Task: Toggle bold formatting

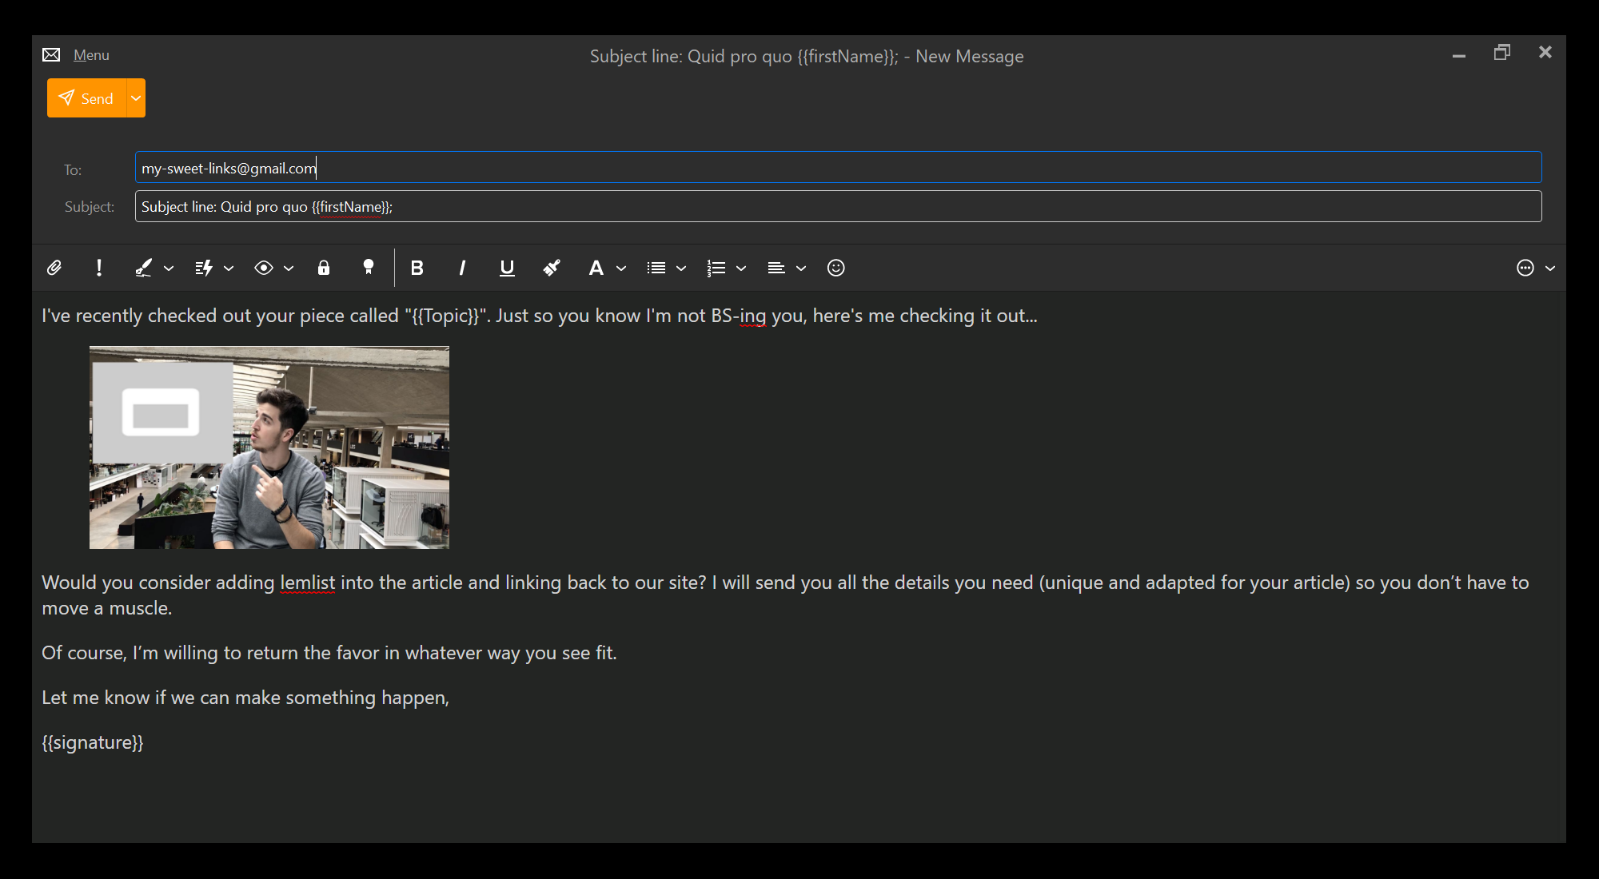Action: 417,268
